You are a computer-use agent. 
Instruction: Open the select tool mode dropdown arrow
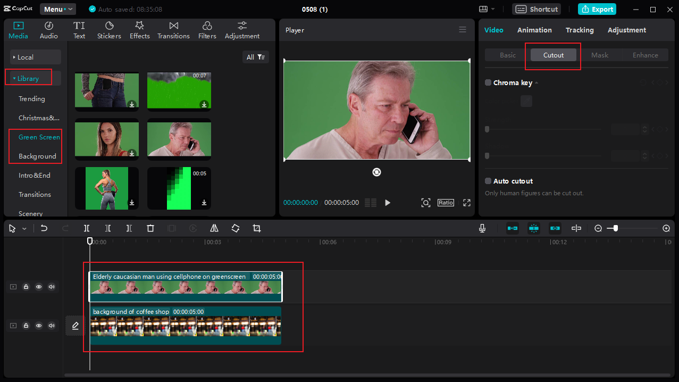24,229
